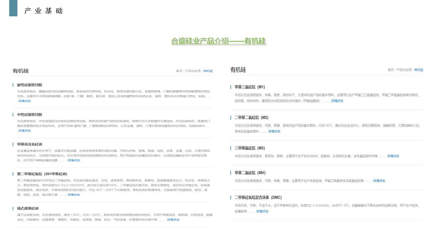Click the 甲基高含氢硅油 product heading
The width and height of the screenshot is (437, 245).
[x=30, y=144]
